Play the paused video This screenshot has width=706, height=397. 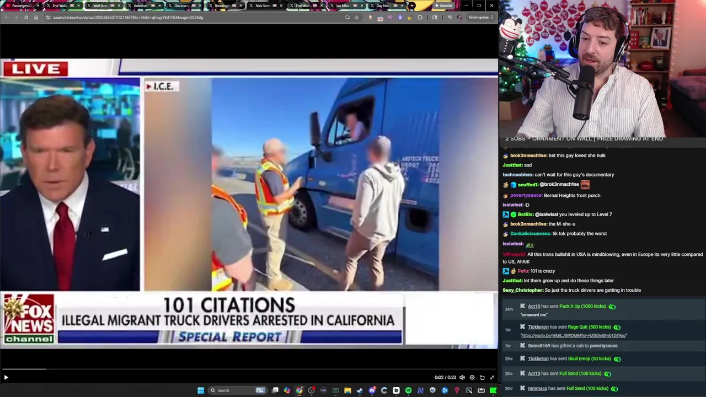[6, 377]
